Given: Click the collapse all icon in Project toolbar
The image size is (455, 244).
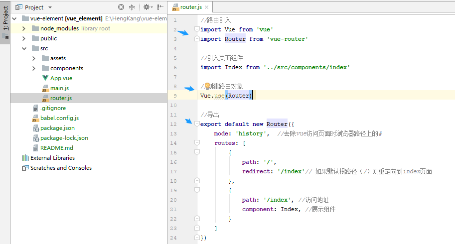Looking at the screenshot, I should [x=132, y=7].
